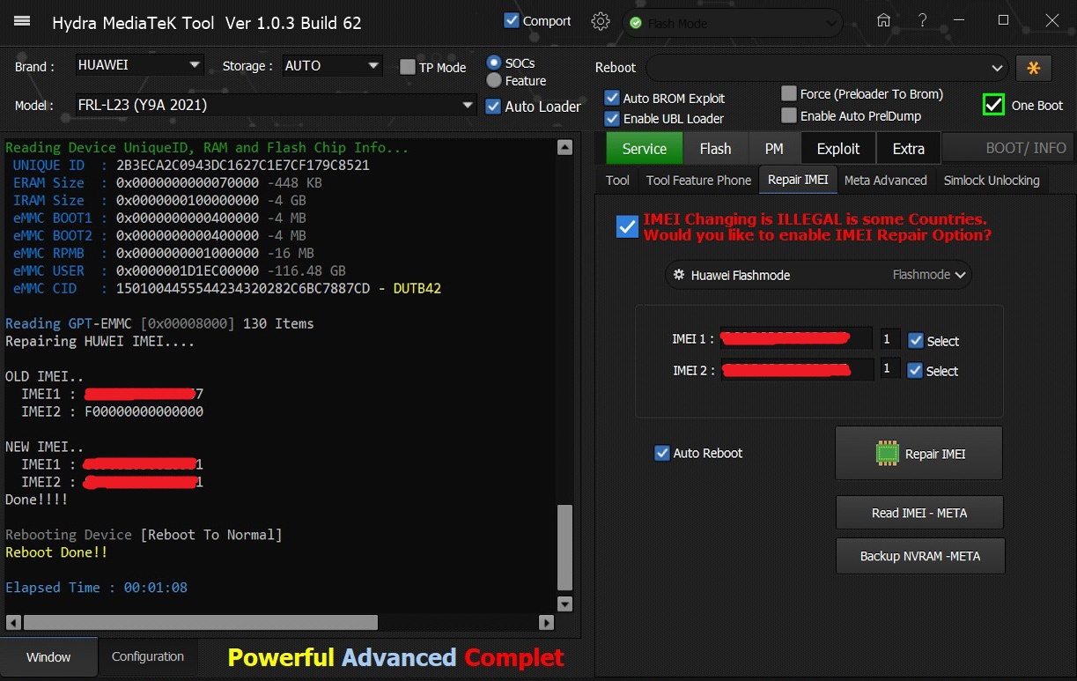Switch to the Simlock Unlocking tab

992,180
